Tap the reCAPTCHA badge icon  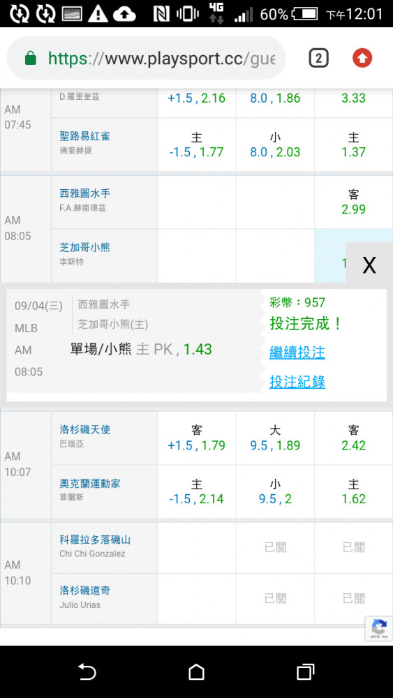pos(379,629)
